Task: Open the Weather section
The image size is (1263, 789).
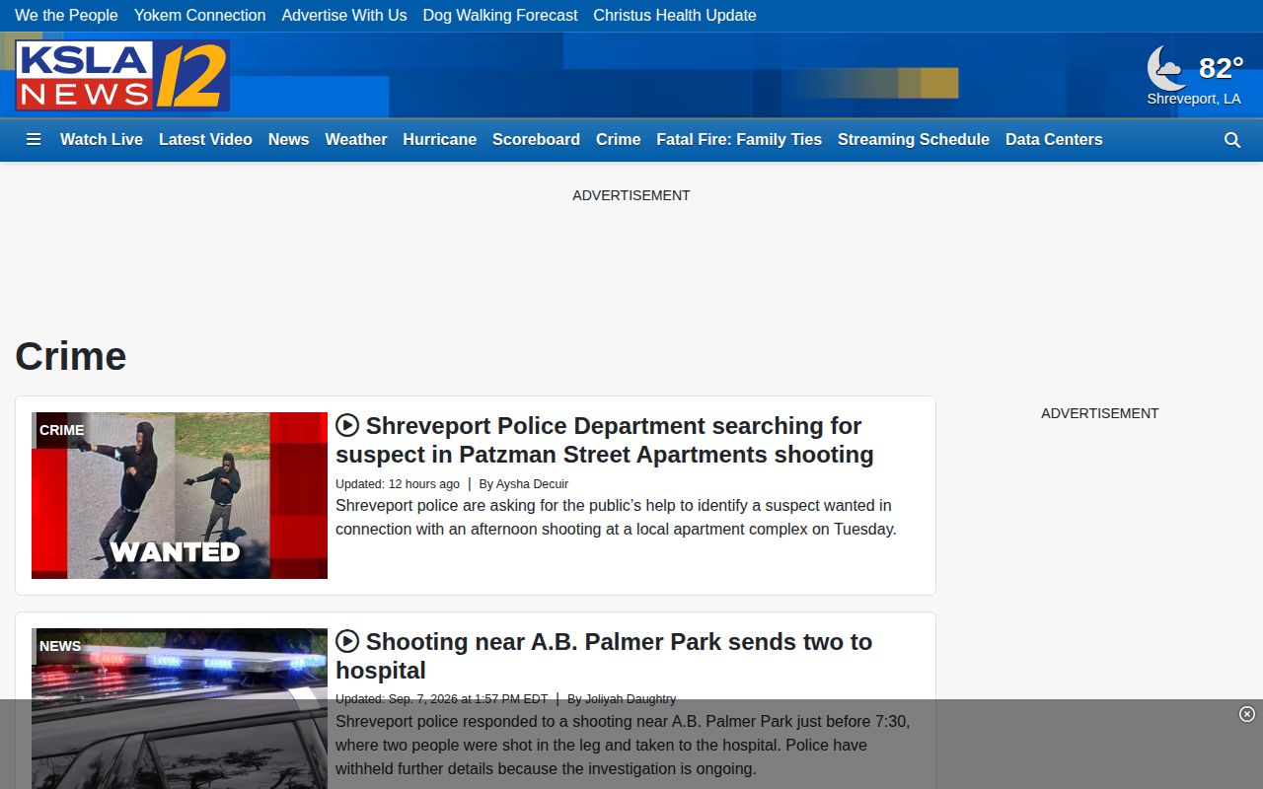Action: tap(355, 140)
